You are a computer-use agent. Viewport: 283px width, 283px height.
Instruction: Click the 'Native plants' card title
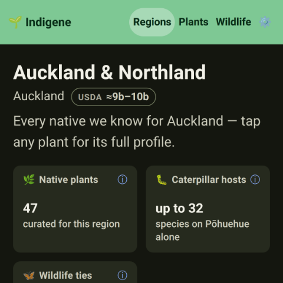click(x=68, y=180)
